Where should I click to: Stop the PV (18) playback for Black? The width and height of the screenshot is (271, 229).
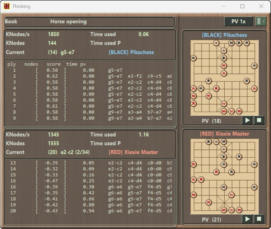(x=259, y=120)
